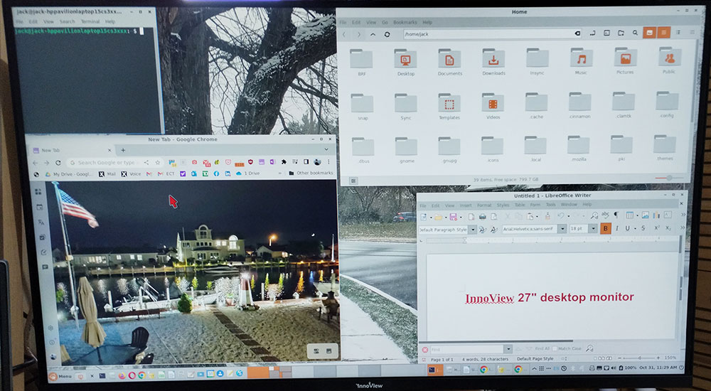Go up to the parent folder in file manager

tap(373, 33)
